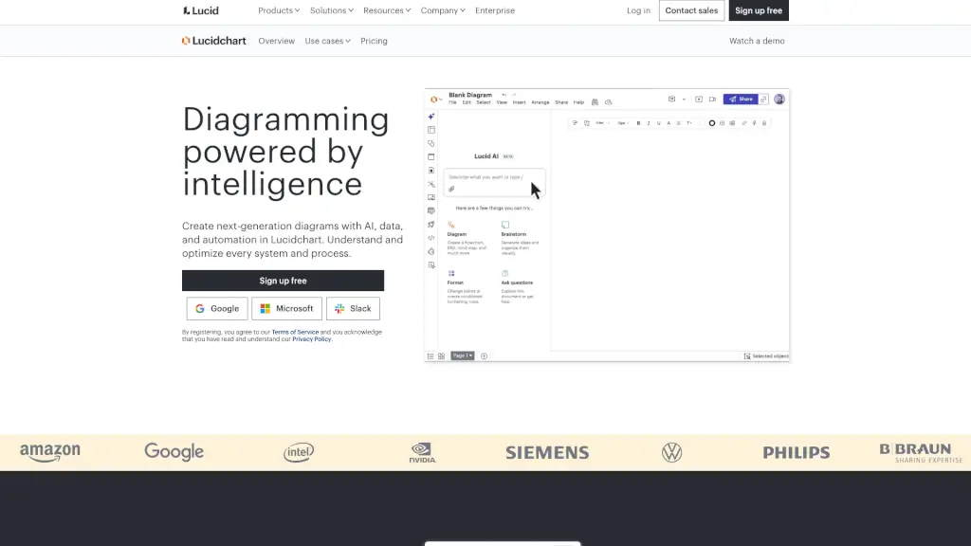This screenshot has width=971, height=546.
Task: Click Sign up free in top navigation
Action: click(759, 10)
